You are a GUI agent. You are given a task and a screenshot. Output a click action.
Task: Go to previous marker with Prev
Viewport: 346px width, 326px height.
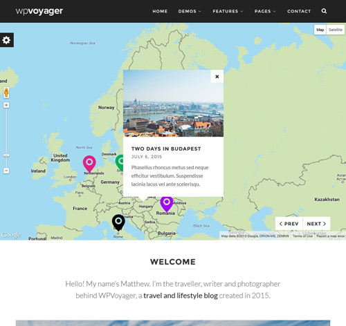pos(289,224)
